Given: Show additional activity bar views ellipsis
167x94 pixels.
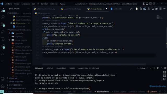Looking at the screenshot, I should pos(3,61).
